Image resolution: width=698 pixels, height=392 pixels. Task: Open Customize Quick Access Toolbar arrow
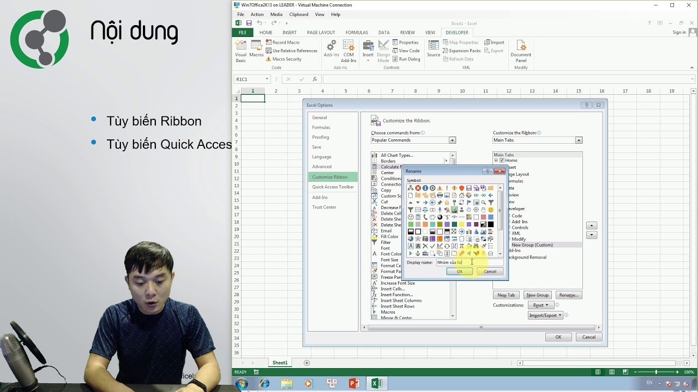point(286,23)
